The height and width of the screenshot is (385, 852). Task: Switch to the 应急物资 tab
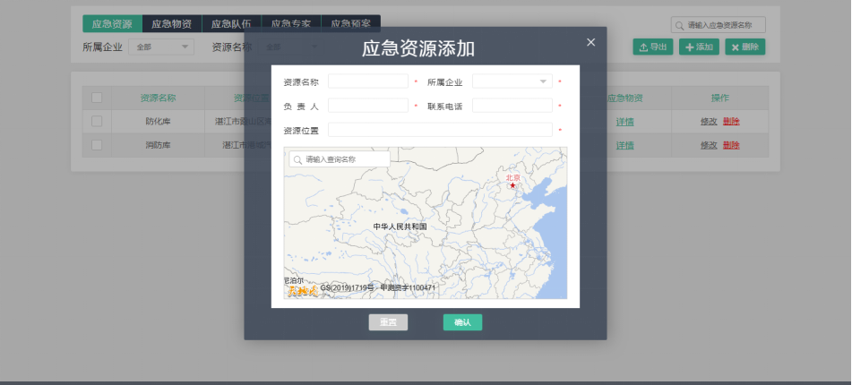pyautogui.click(x=172, y=24)
